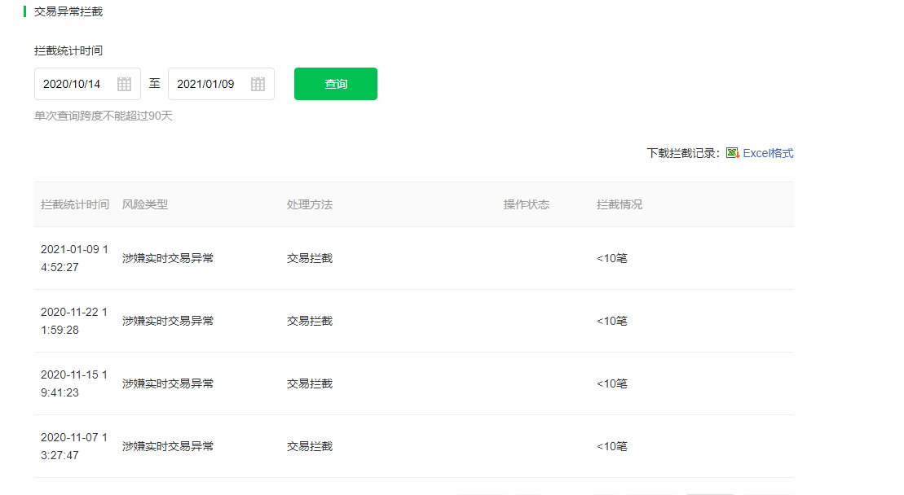Select the 2020-11-07 13:27:47 timestamp cell

point(74,447)
